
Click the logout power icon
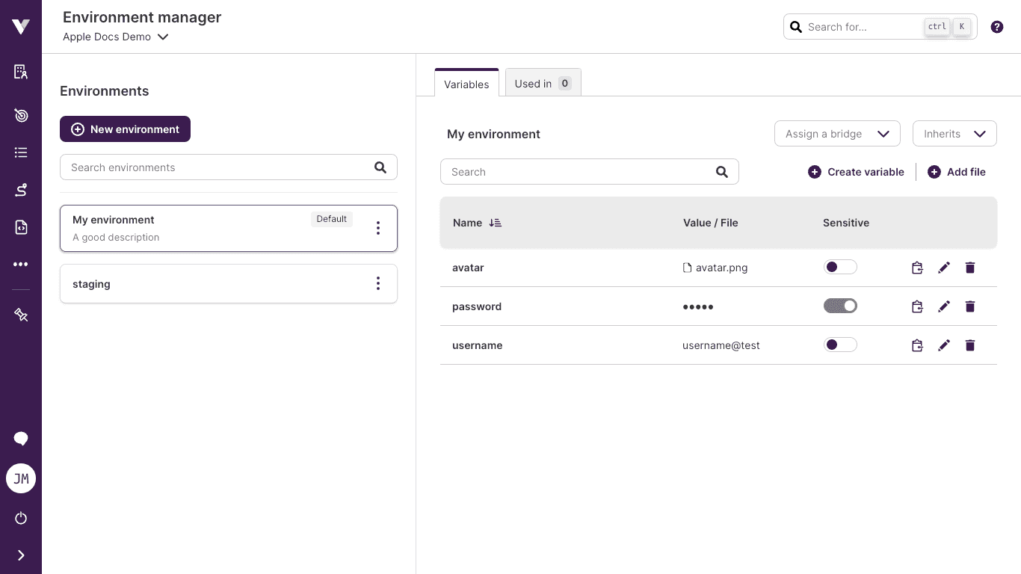pos(21,518)
